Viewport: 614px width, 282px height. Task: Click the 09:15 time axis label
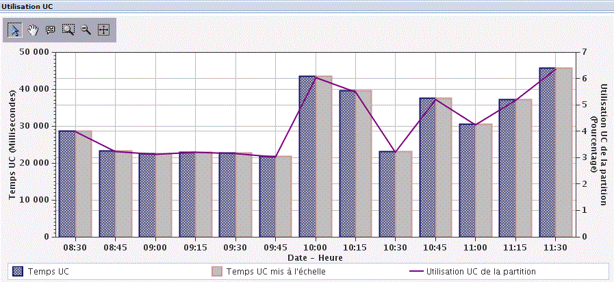coord(195,248)
